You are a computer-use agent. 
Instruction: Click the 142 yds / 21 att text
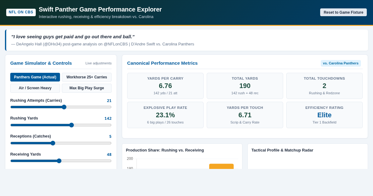coord(165,93)
